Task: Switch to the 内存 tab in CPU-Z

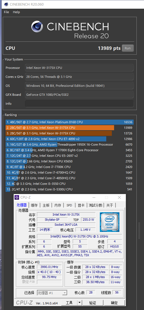Action: coord(58,205)
